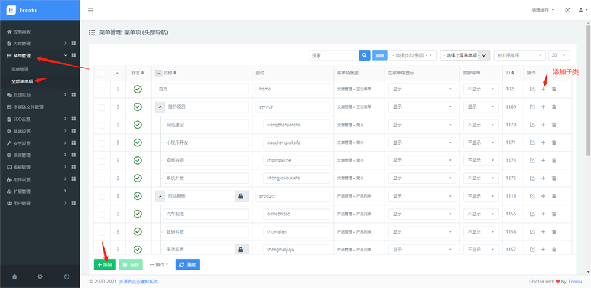The image size is (591, 288).
Task: Delete the 服务项目 row via trash icon
Action: (x=554, y=107)
